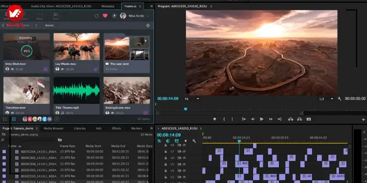
Task: Open the Program monitor panel menu
Action: (x=211, y=6)
